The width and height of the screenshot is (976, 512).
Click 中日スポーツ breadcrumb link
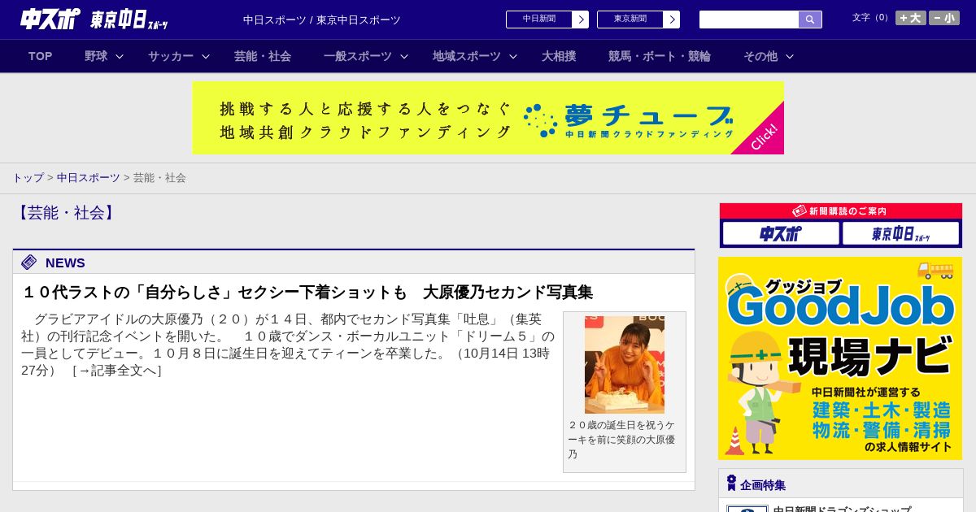[89, 178]
